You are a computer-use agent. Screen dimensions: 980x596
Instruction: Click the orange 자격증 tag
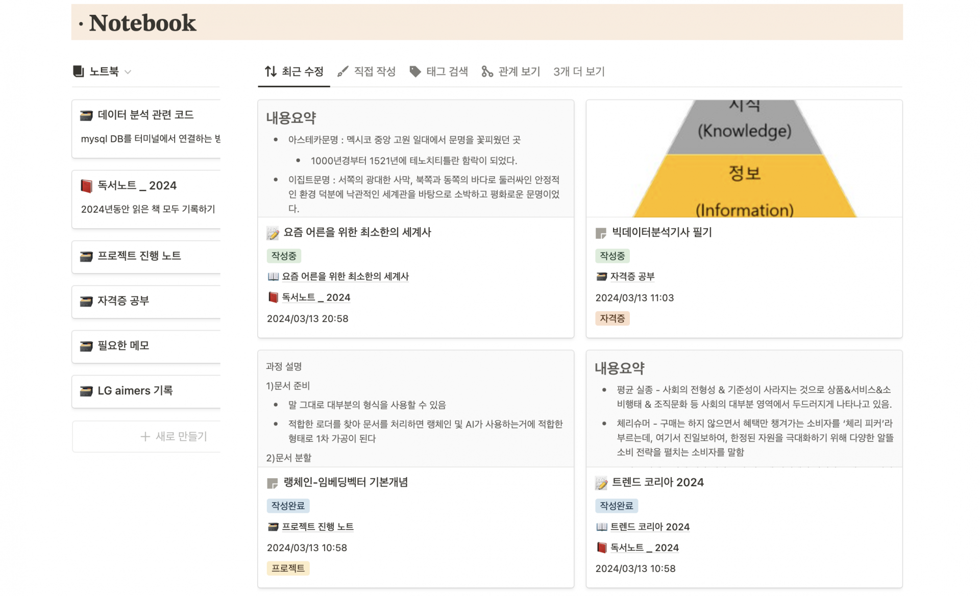tap(612, 318)
